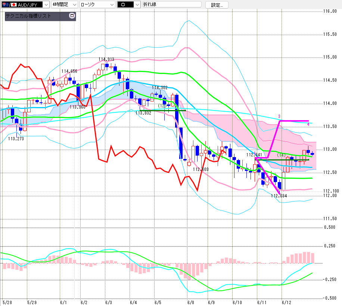Image resolution: width=342 pixels, height=306 pixels.
Task: Click the 113.00 price axis label
Action: [x=330, y=149]
